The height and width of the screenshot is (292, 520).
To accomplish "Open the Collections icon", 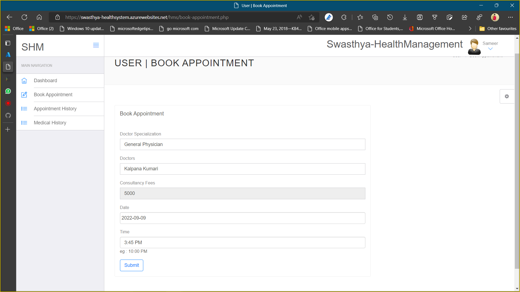I will click(x=375, y=17).
